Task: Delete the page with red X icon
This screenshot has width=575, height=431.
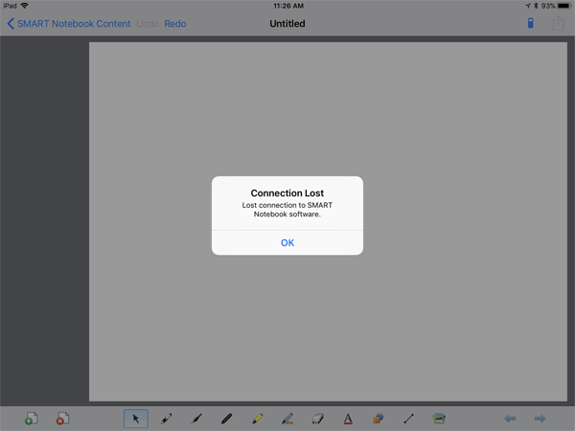Action: click(x=62, y=419)
